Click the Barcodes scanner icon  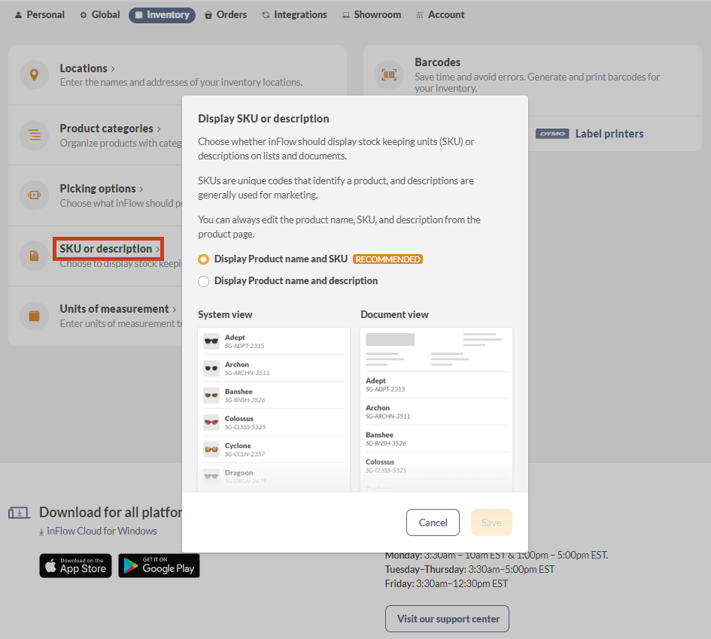(389, 74)
